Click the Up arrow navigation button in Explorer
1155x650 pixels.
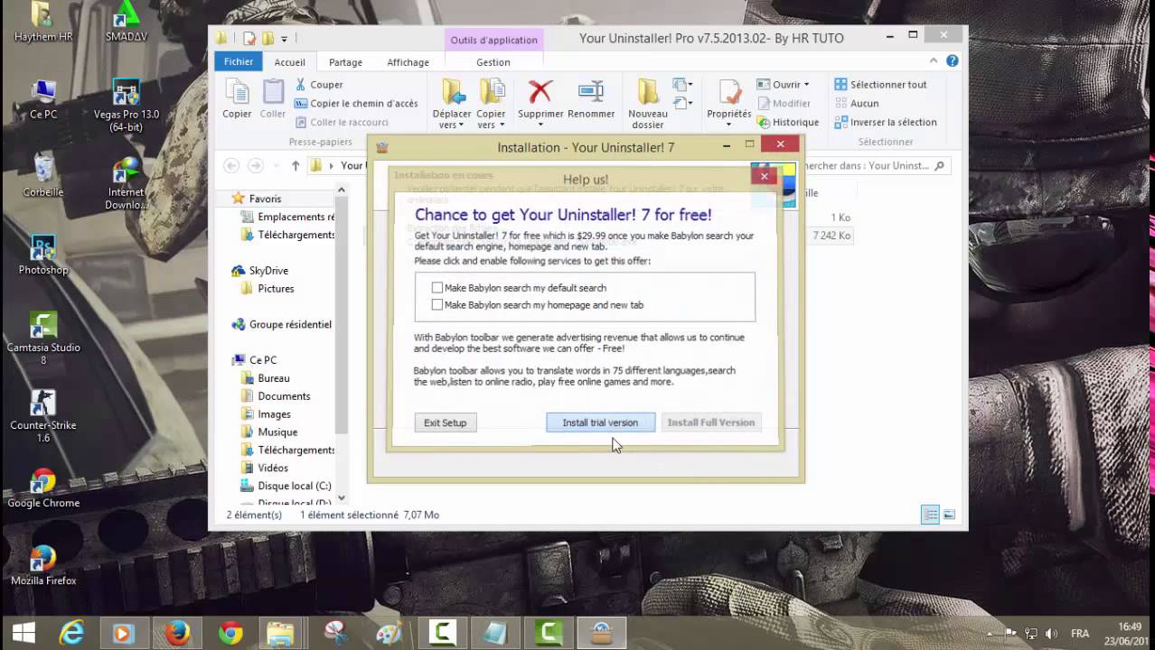(x=296, y=165)
